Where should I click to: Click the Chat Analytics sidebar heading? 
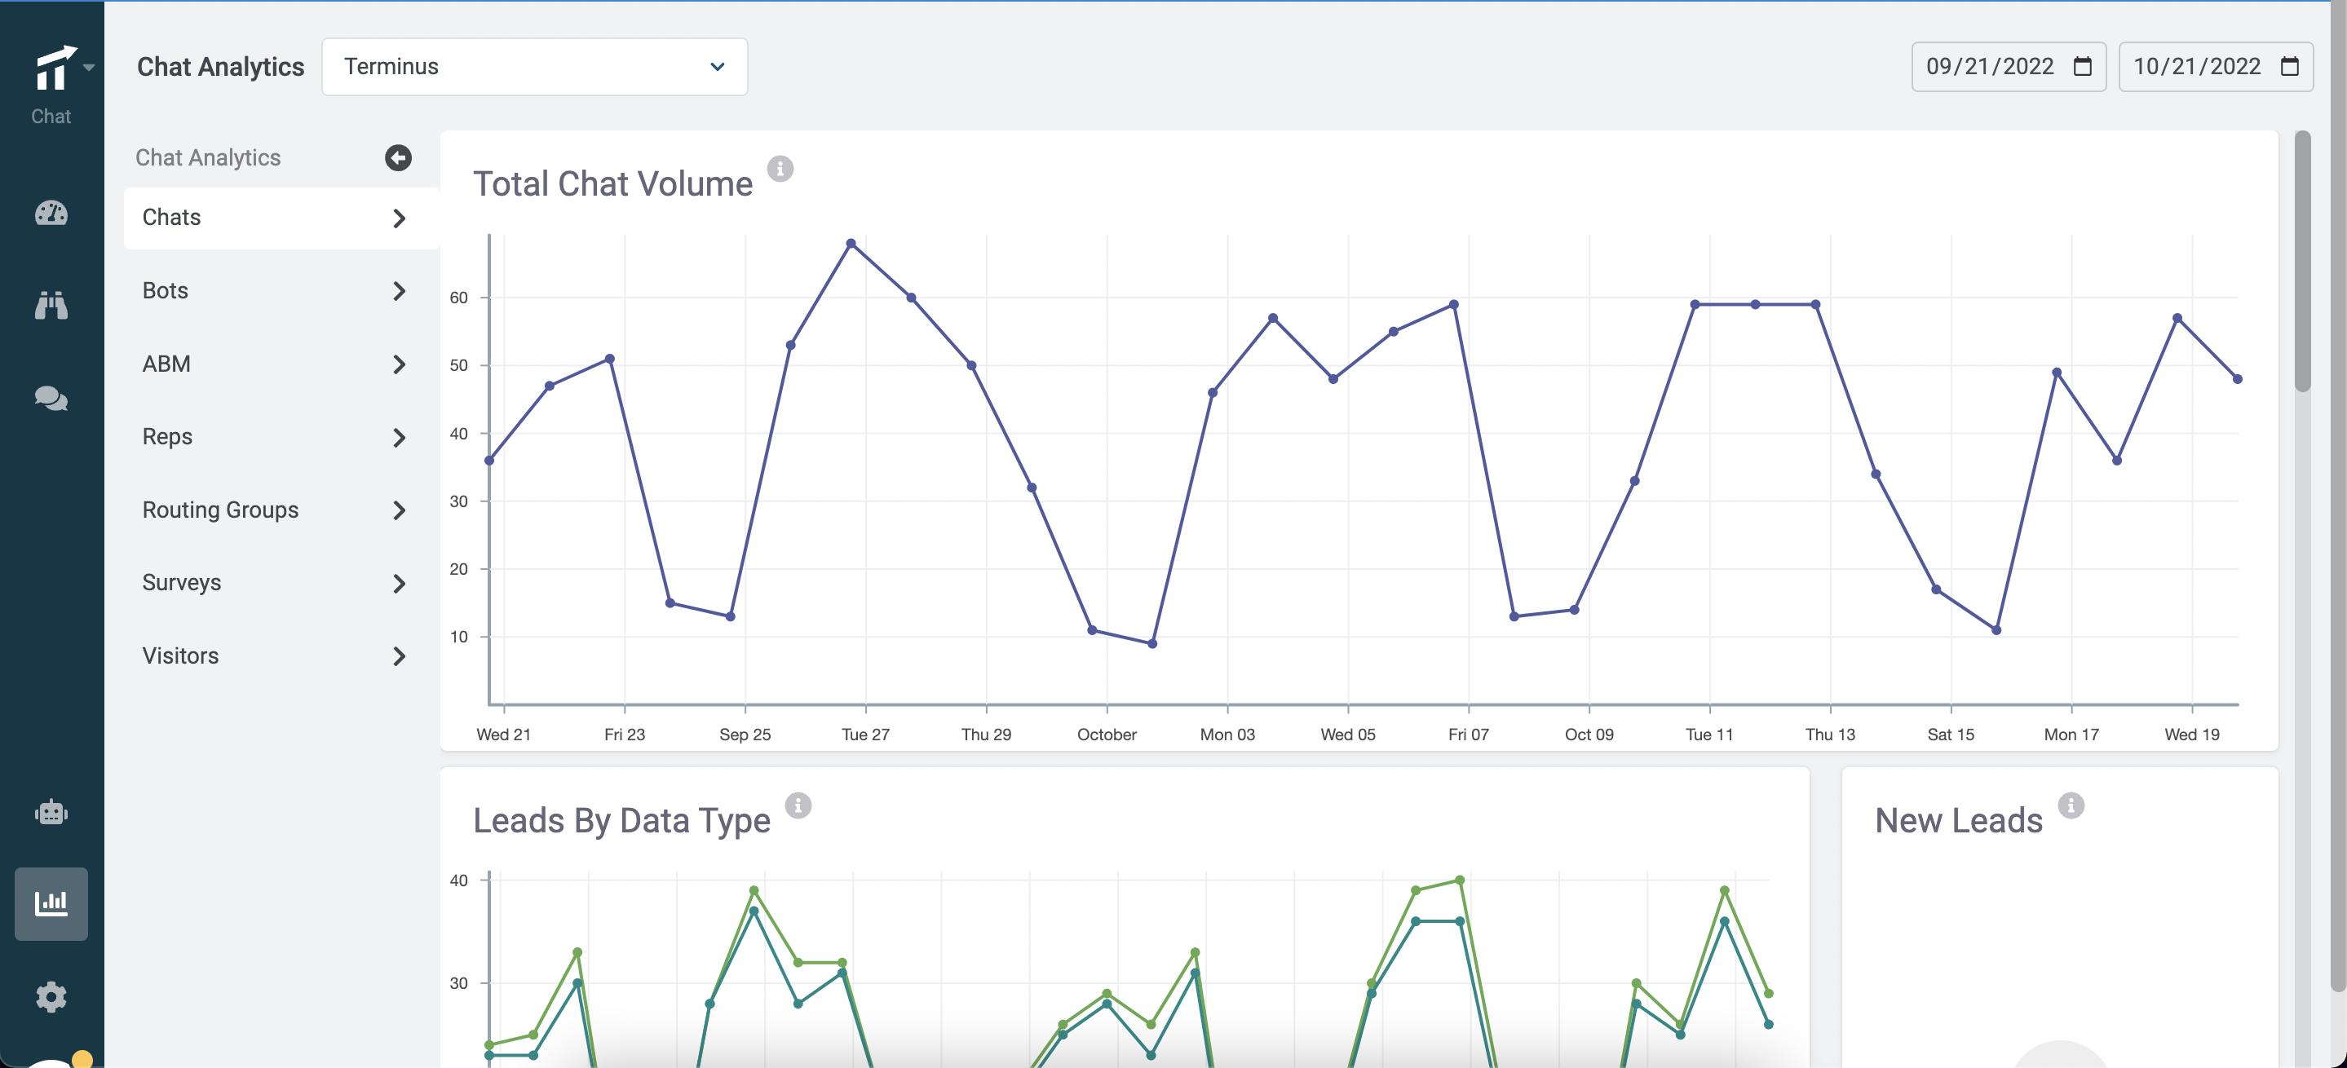tap(208, 157)
